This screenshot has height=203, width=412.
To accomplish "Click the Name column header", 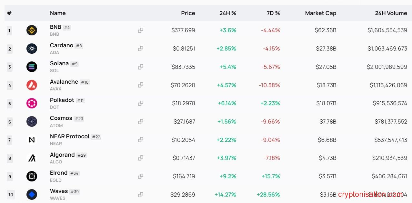I will click(57, 13).
